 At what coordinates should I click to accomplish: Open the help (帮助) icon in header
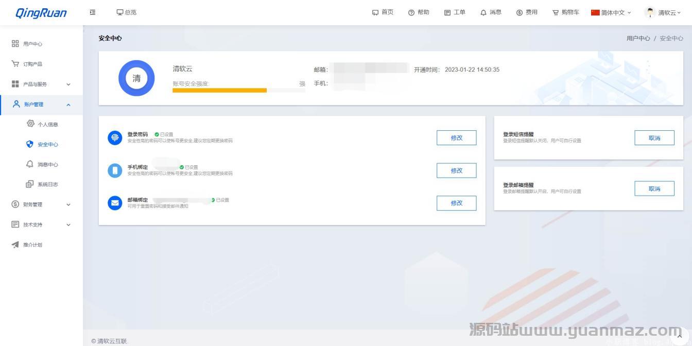pyautogui.click(x=411, y=12)
